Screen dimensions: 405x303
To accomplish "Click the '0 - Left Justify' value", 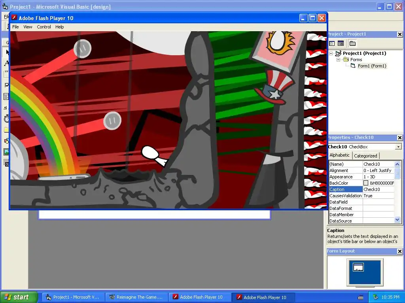I will [x=377, y=170].
